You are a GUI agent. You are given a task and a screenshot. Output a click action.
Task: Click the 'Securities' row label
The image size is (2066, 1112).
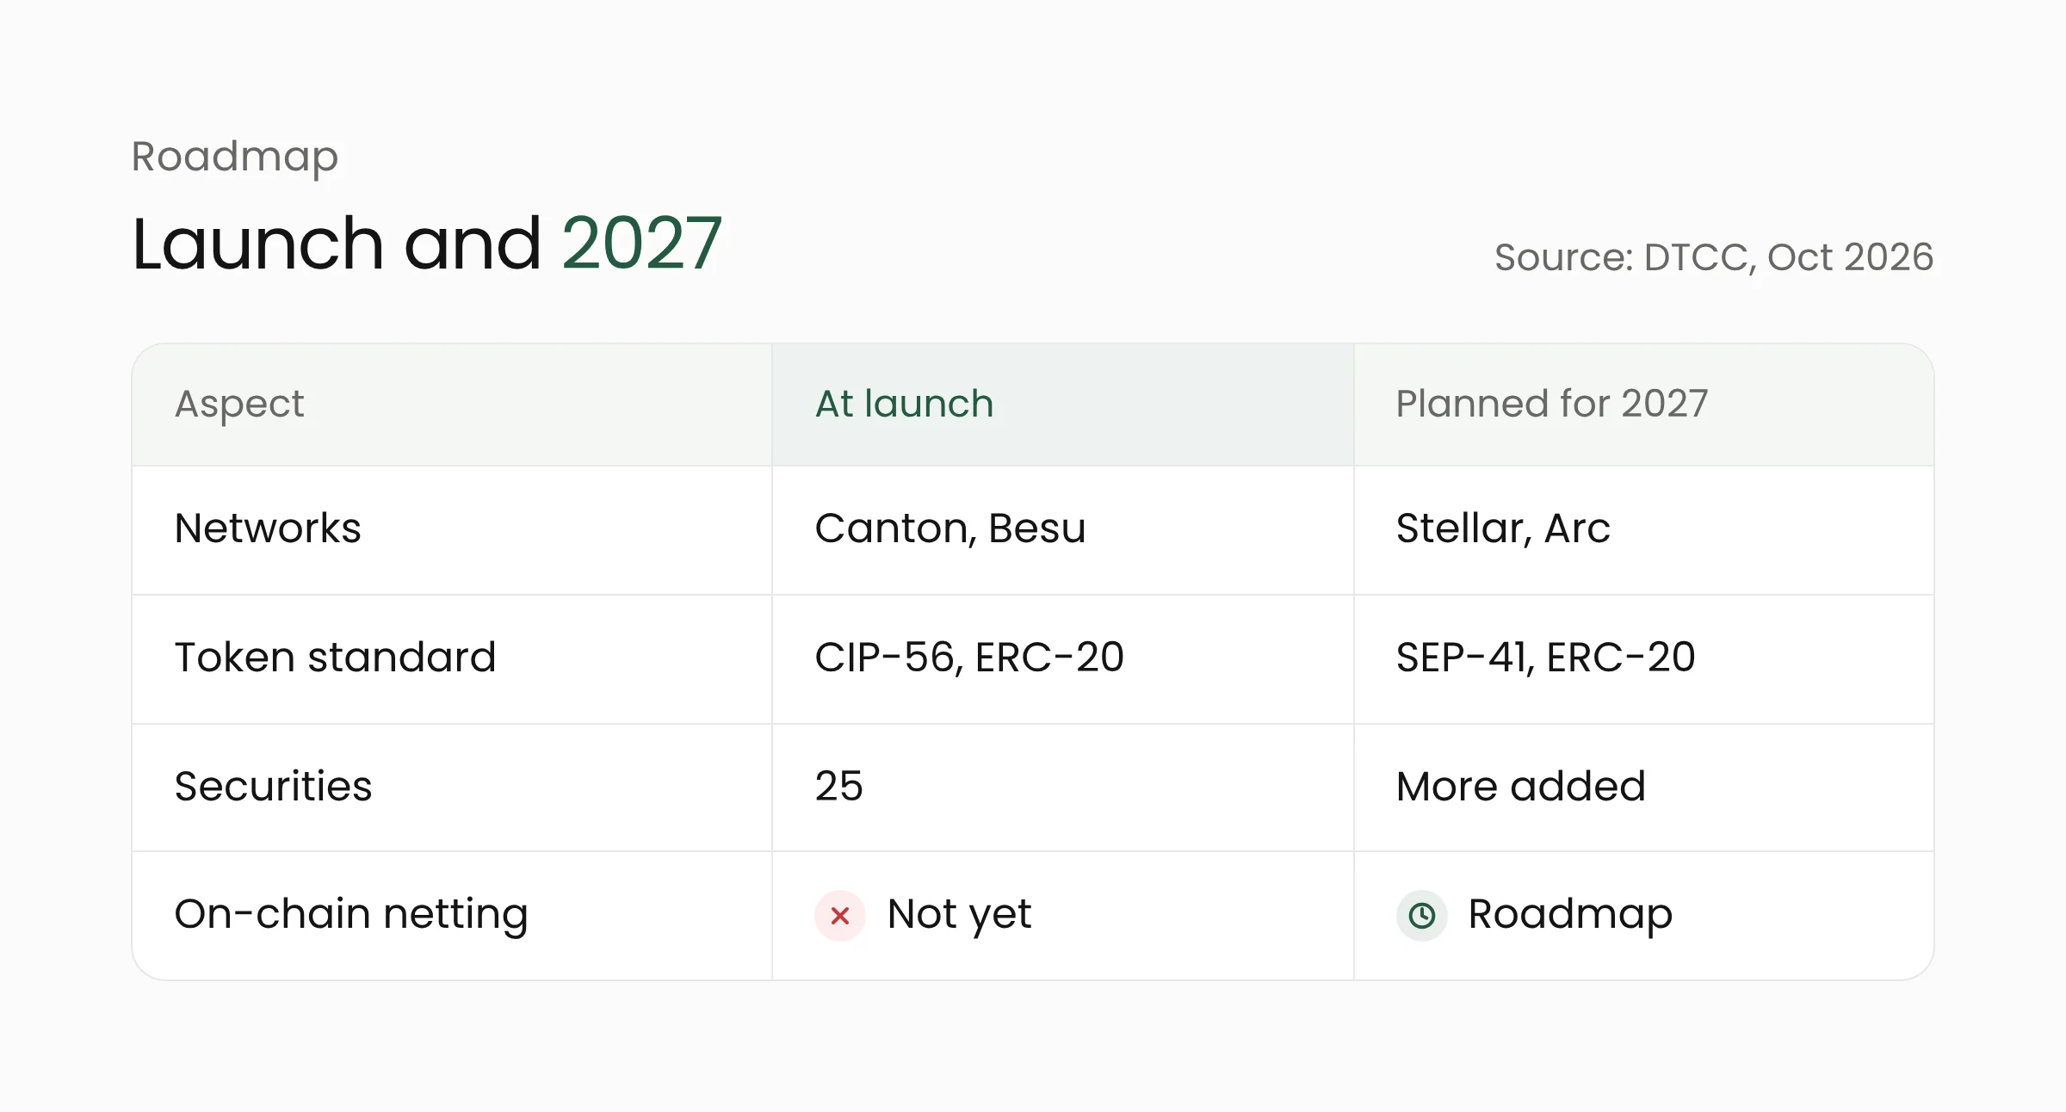point(274,787)
